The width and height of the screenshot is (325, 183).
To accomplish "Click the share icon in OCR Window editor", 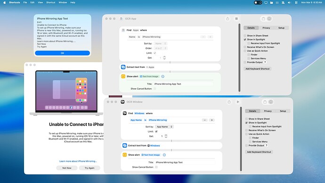I will [x=229, y=102].
